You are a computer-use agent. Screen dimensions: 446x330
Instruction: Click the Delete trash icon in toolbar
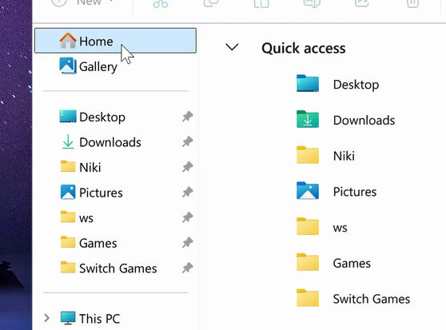[412, 4]
